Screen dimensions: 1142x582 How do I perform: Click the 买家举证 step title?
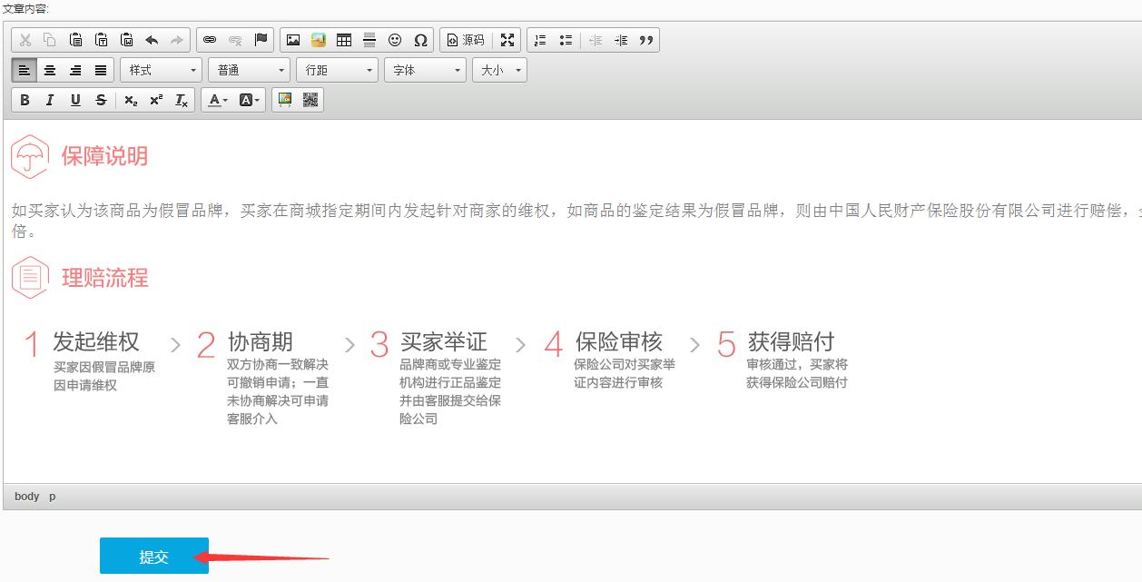444,341
